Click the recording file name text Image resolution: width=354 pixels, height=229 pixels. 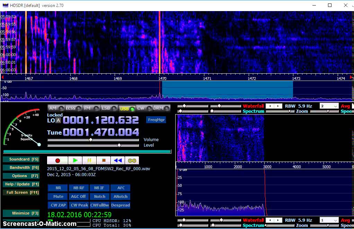click(98, 168)
